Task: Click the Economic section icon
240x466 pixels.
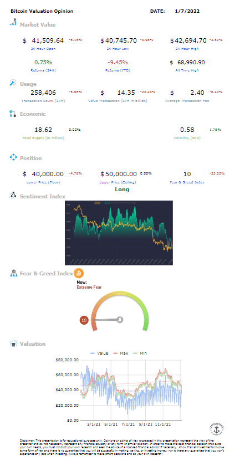Action: pyautogui.click(x=13, y=113)
